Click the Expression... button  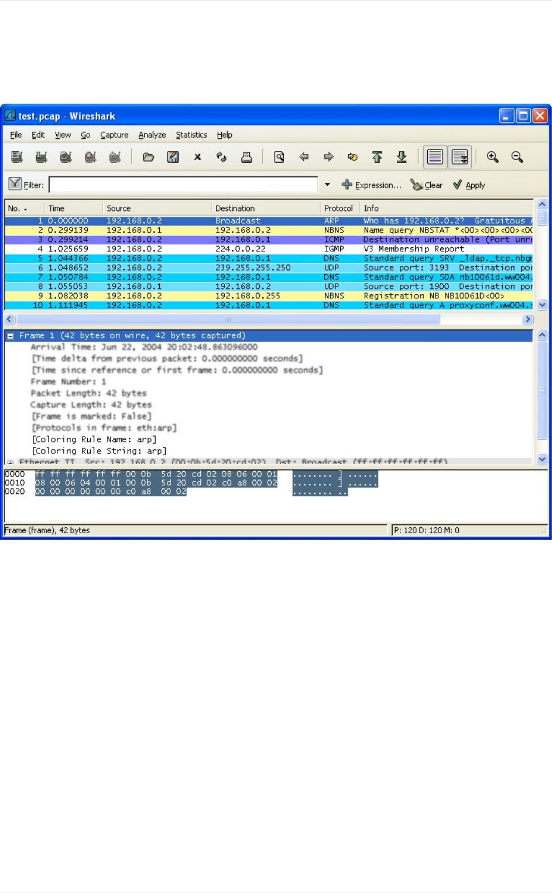coord(372,185)
